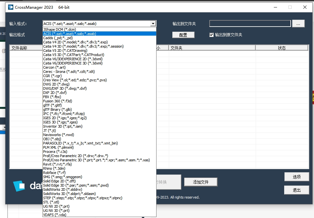
Task: Select PLM XML (*.plmxml)
Action: point(99,147)
